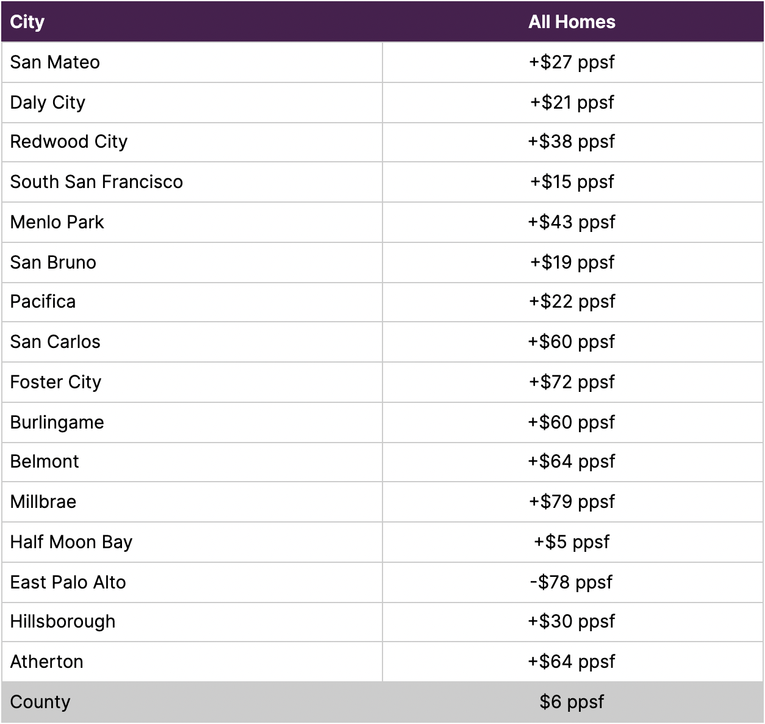The image size is (765, 724).
Task: Click Atherton's +$64 ppsf value
Action: (572, 662)
